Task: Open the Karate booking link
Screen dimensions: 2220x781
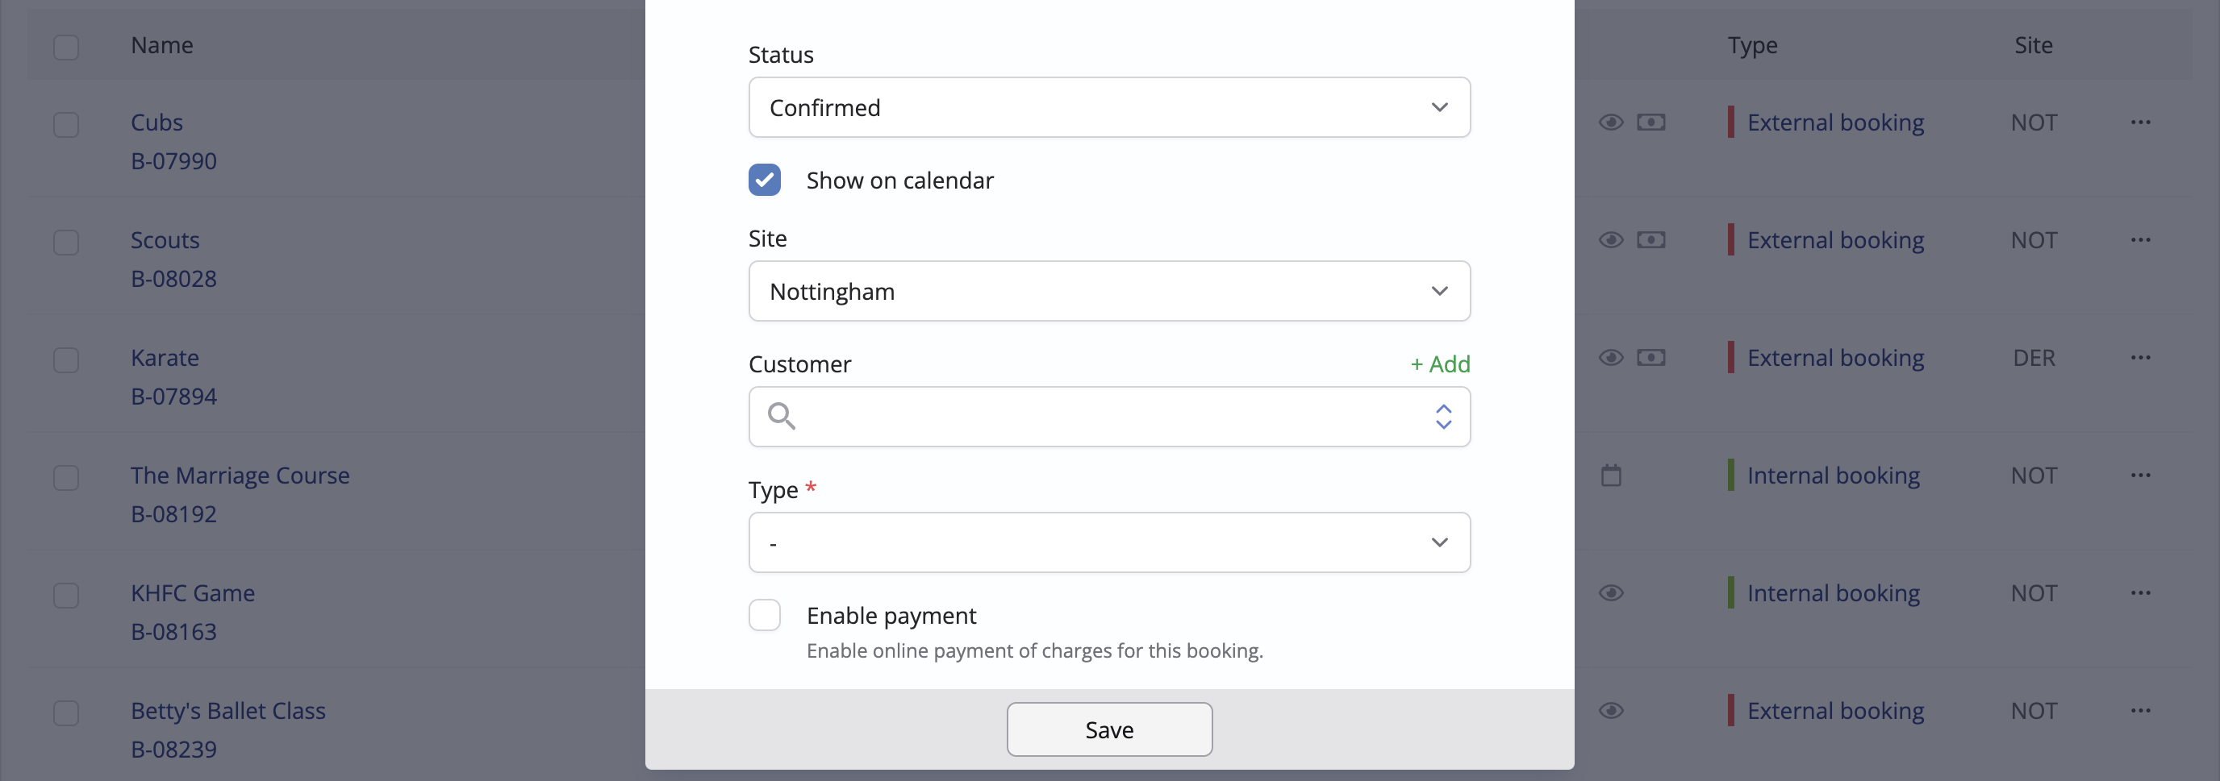Action: 165,357
